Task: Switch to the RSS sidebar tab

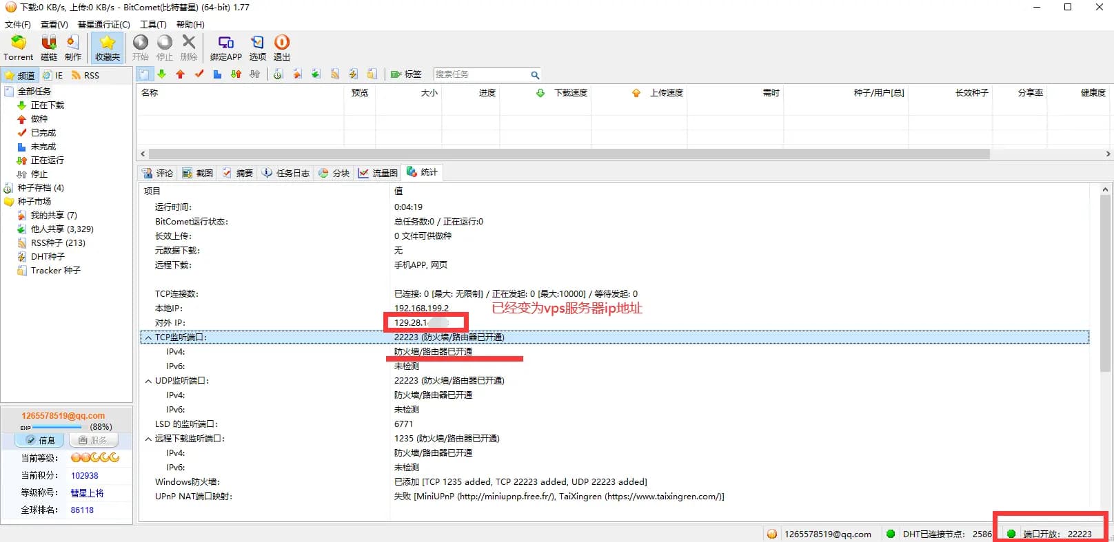Action: click(x=85, y=75)
